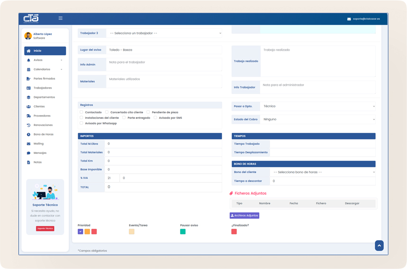Tick the Parte entregado checkbox
Viewport: 407px width, 269px height.
(124, 117)
